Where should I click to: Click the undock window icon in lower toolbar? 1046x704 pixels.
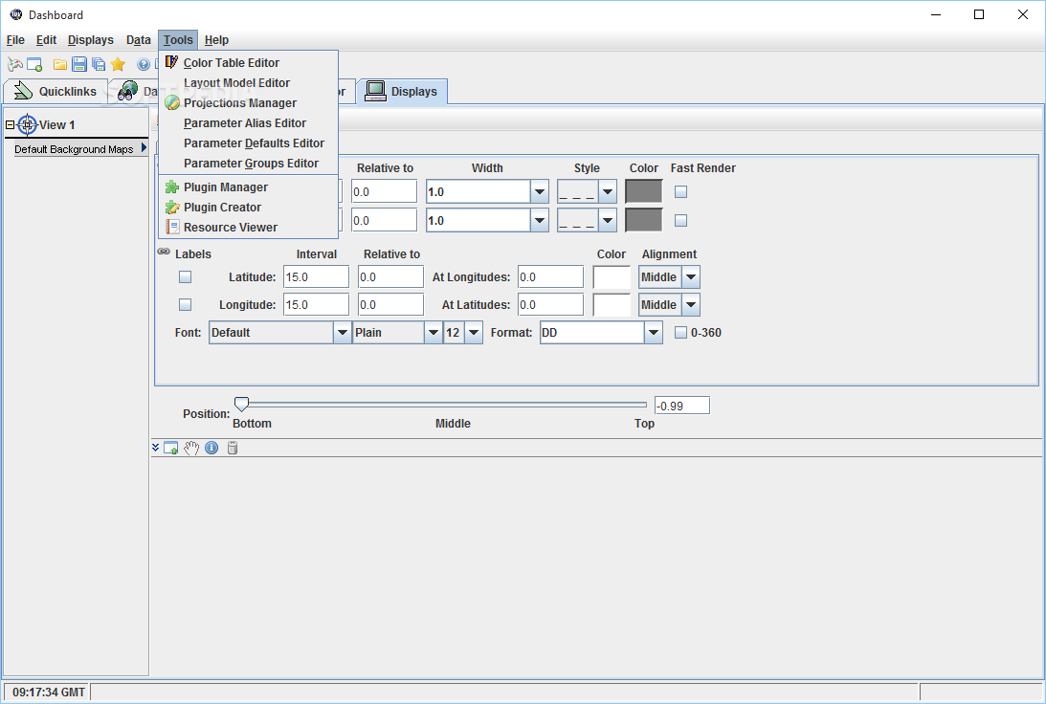170,448
